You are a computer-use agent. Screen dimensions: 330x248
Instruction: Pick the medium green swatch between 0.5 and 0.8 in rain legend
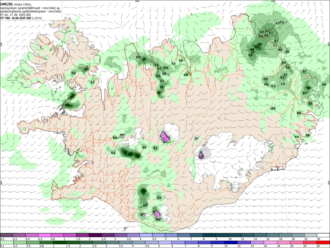click(33, 242)
